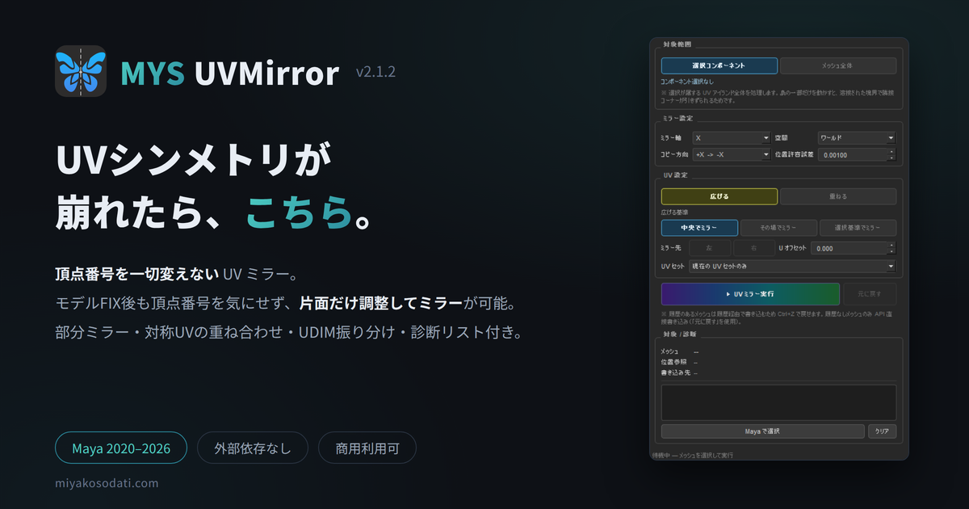Screen dimensions: 969x509
Task: Select the メッシュ全体 scope toggle
Action: click(x=838, y=65)
